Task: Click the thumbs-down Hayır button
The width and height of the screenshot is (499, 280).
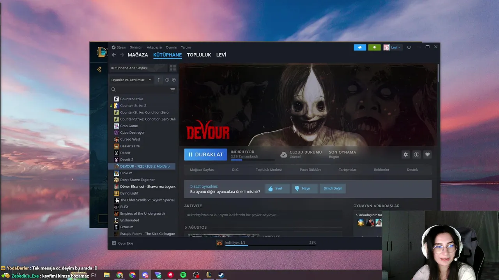Action: click(304, 189)
